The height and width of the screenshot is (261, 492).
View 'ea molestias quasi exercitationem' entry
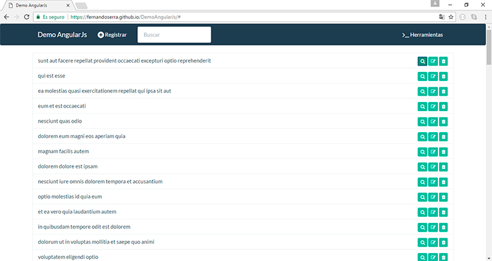tap(423, 92)
